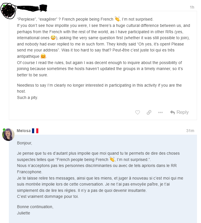The width and height of the screenshot is (201, 223).
Task: Open Melosa's profile picture
Action: click(8, 135)
